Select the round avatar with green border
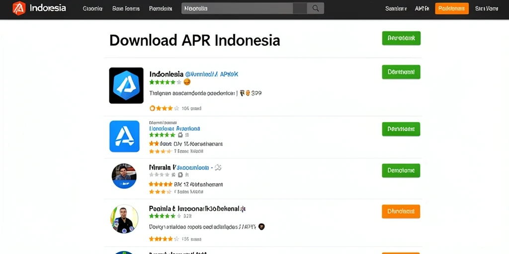This screenshot has width=509, height=254. [x=124, y=219]
